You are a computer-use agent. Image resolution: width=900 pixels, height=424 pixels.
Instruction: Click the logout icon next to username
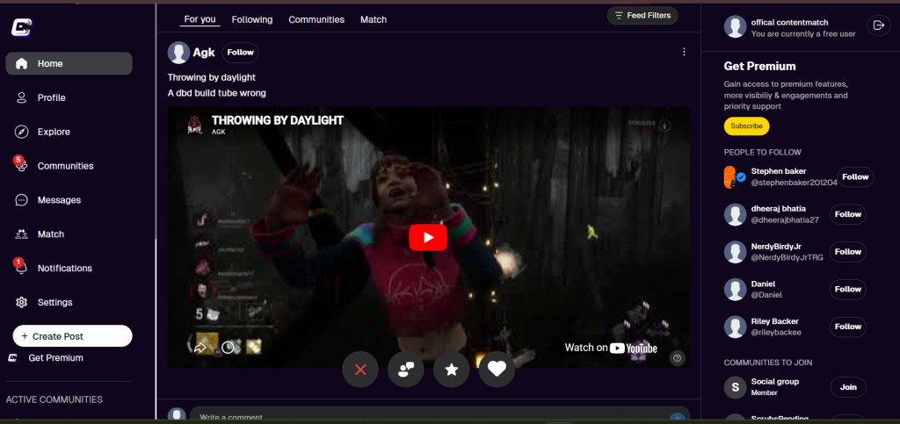pyautogui.click(x=877, y=25)
